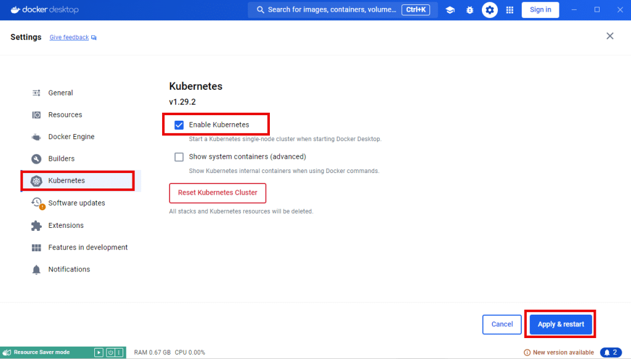Image resolution: width=631 pixels, height=359 pixels.
Task: Click the Docker whale logo
Action: (15, 10)
